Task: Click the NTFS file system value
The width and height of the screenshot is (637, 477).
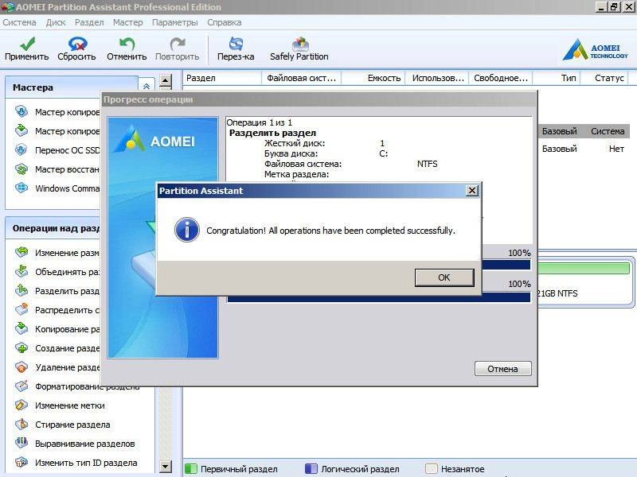Action: tap(427, 164)
